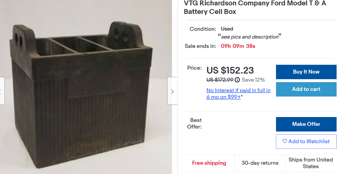The image size is (340, 174).
Task: Click the US $152.23 current price
Action: pyautogui.click(x=230, y=70)
